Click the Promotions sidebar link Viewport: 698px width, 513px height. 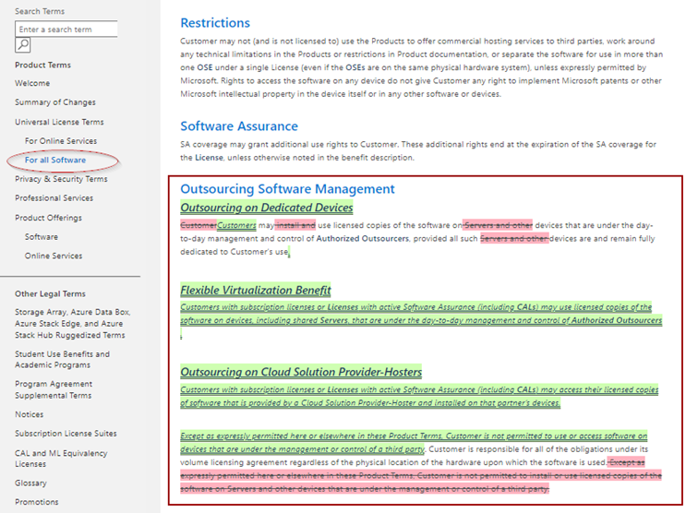coord(36,502)
